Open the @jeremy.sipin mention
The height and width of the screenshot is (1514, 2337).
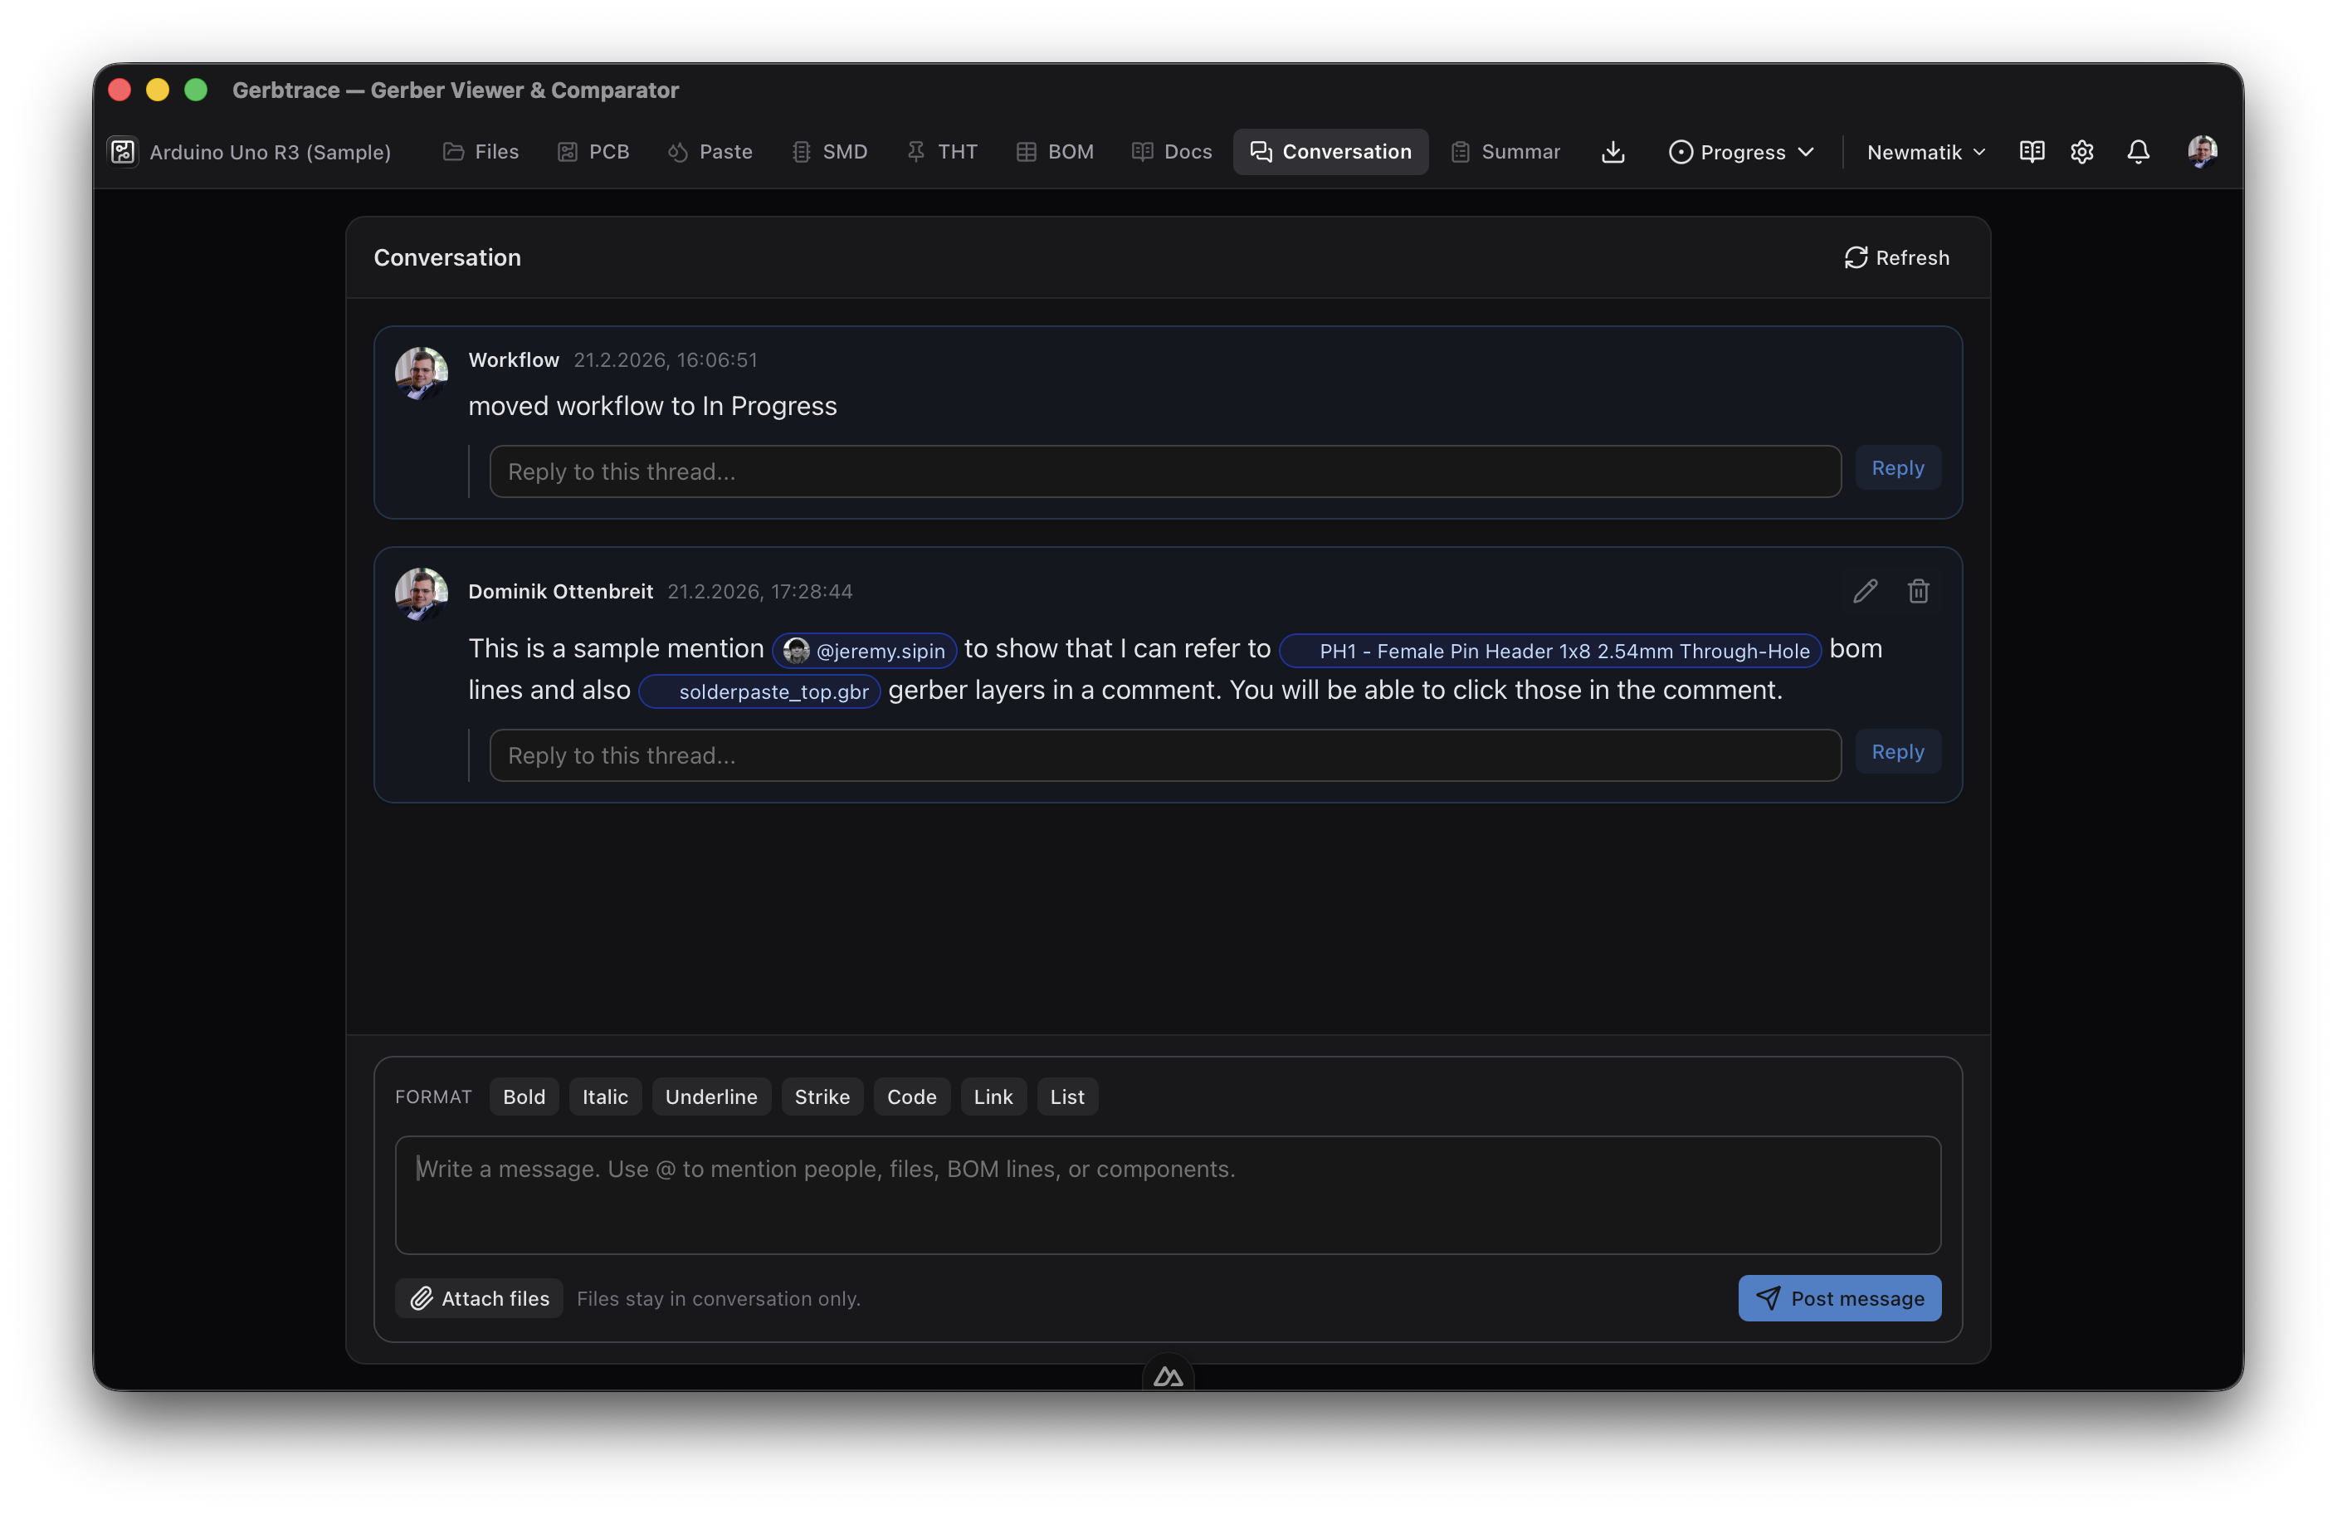864,650
